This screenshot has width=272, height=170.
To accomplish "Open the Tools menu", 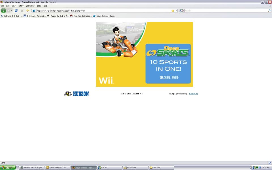I will (39, 6).
